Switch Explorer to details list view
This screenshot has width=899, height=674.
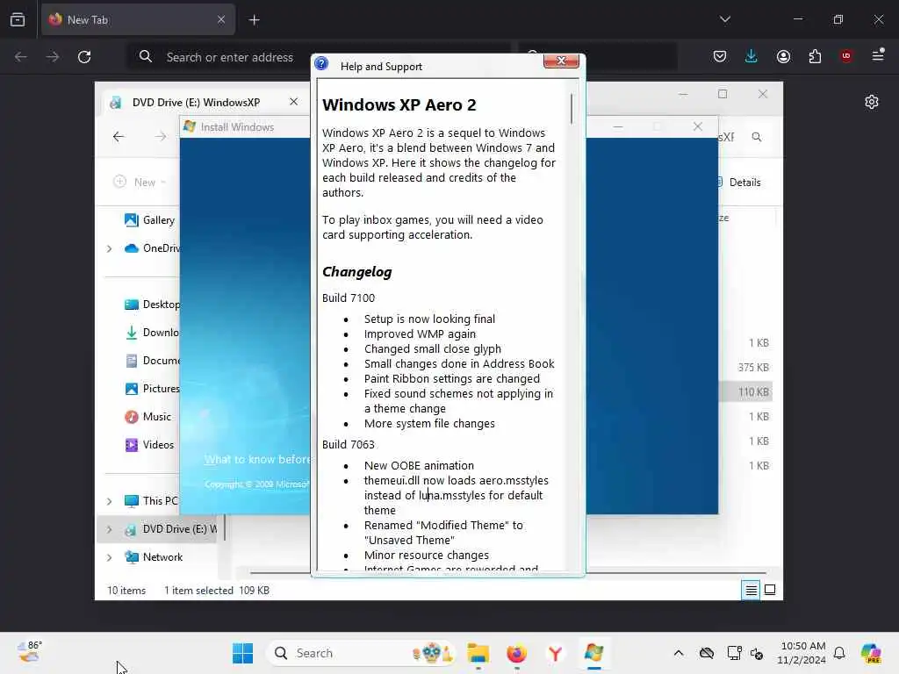(x=751, y=591)
